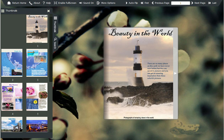Jump to the First page
Screen dimensions: 224x140
click(145, 3)
